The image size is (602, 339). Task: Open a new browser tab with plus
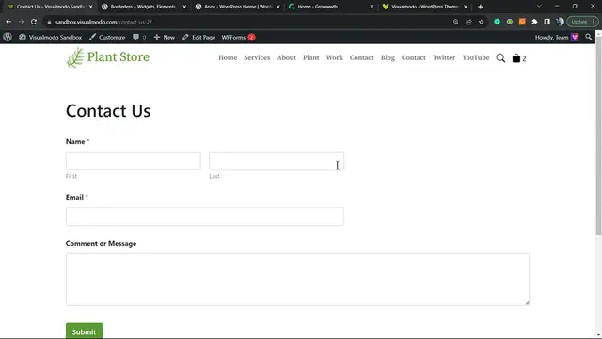pyautogui.click(x=481, y=7)
